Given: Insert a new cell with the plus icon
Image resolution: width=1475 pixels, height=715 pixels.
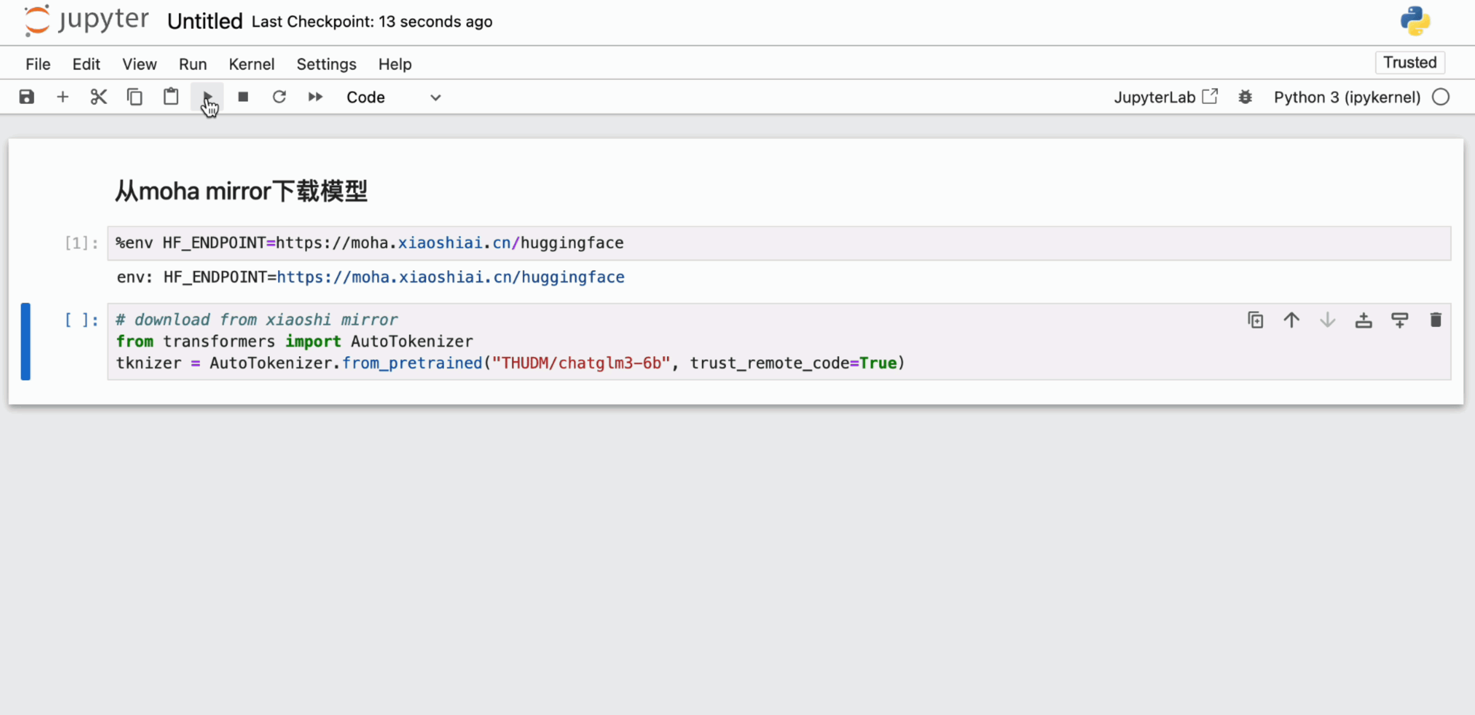Looking at the screenshot, I should pos(62,97).
